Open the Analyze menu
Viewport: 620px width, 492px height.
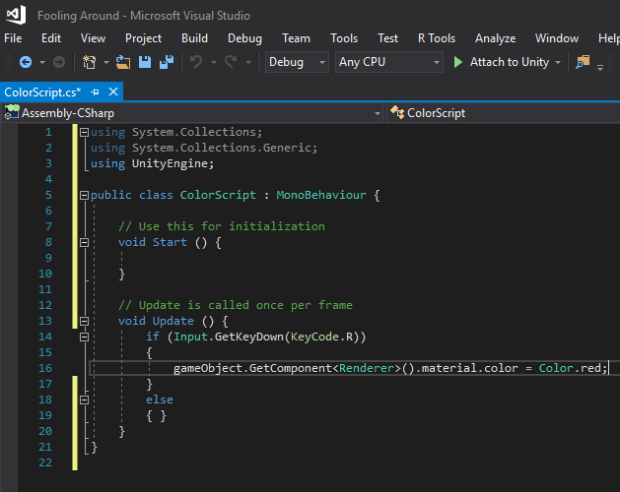point(495,38)
